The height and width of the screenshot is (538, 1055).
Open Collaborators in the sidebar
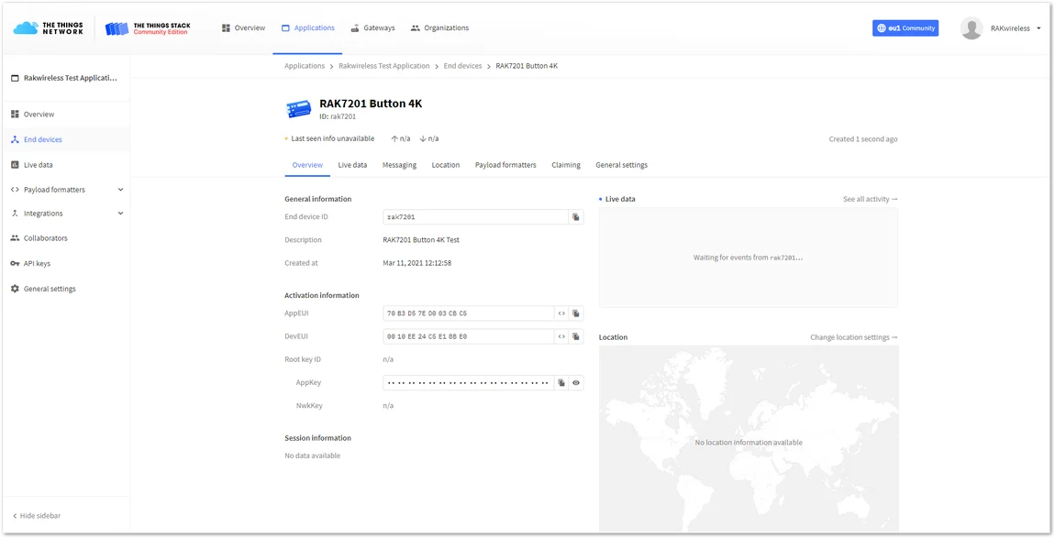tap(65, 238)
